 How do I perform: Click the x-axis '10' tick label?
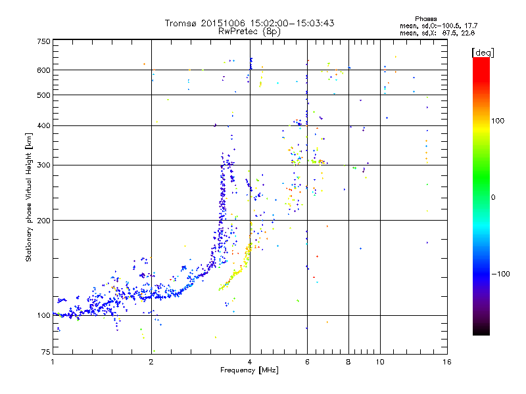[380, 362]
